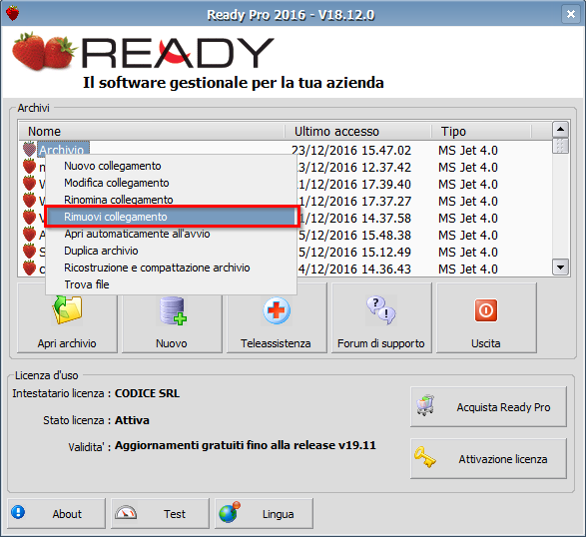Click the strawberry icon in the title bar
Viewport: 586px width, 537px height.
(x=12, y=13)
